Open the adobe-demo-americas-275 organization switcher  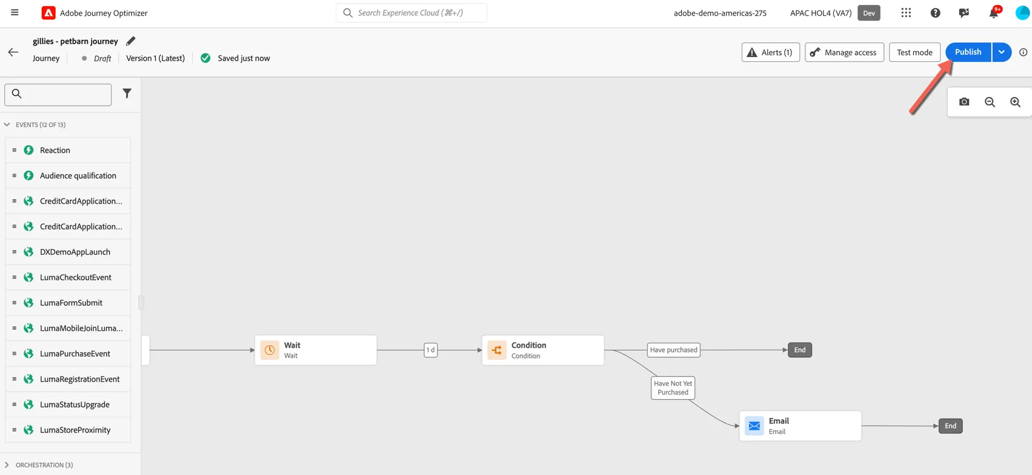click(720, 13)
